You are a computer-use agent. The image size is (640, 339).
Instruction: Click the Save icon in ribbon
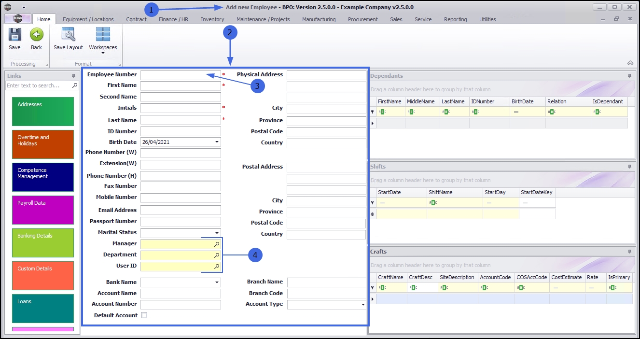pos(14,35)
